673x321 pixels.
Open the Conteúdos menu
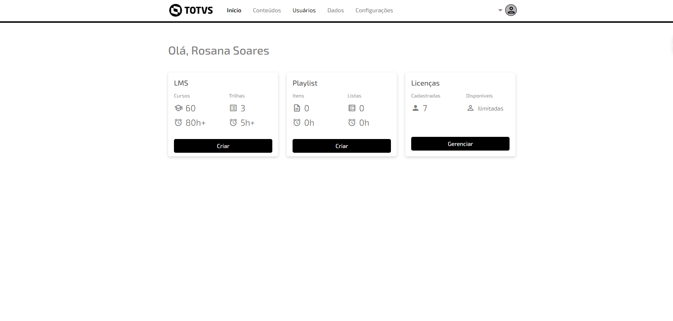coord(267,10)
